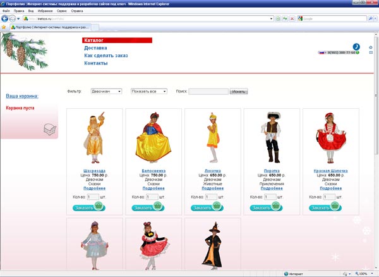Open the Избранное menu
The image size is (379, 277).
45,11
